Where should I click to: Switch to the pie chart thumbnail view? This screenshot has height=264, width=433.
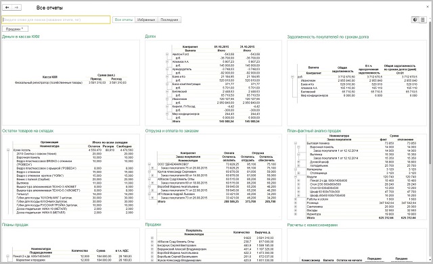(x=415, y=20)
